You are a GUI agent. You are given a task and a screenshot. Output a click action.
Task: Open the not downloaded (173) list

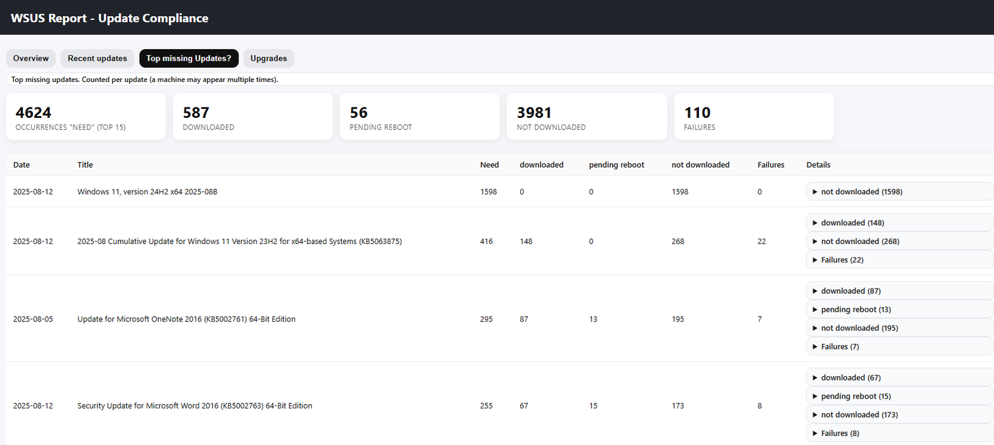click(x=859, y=415)
